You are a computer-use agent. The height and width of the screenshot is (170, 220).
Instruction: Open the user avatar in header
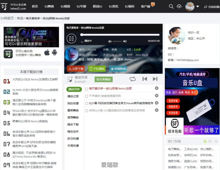[190, 6]
